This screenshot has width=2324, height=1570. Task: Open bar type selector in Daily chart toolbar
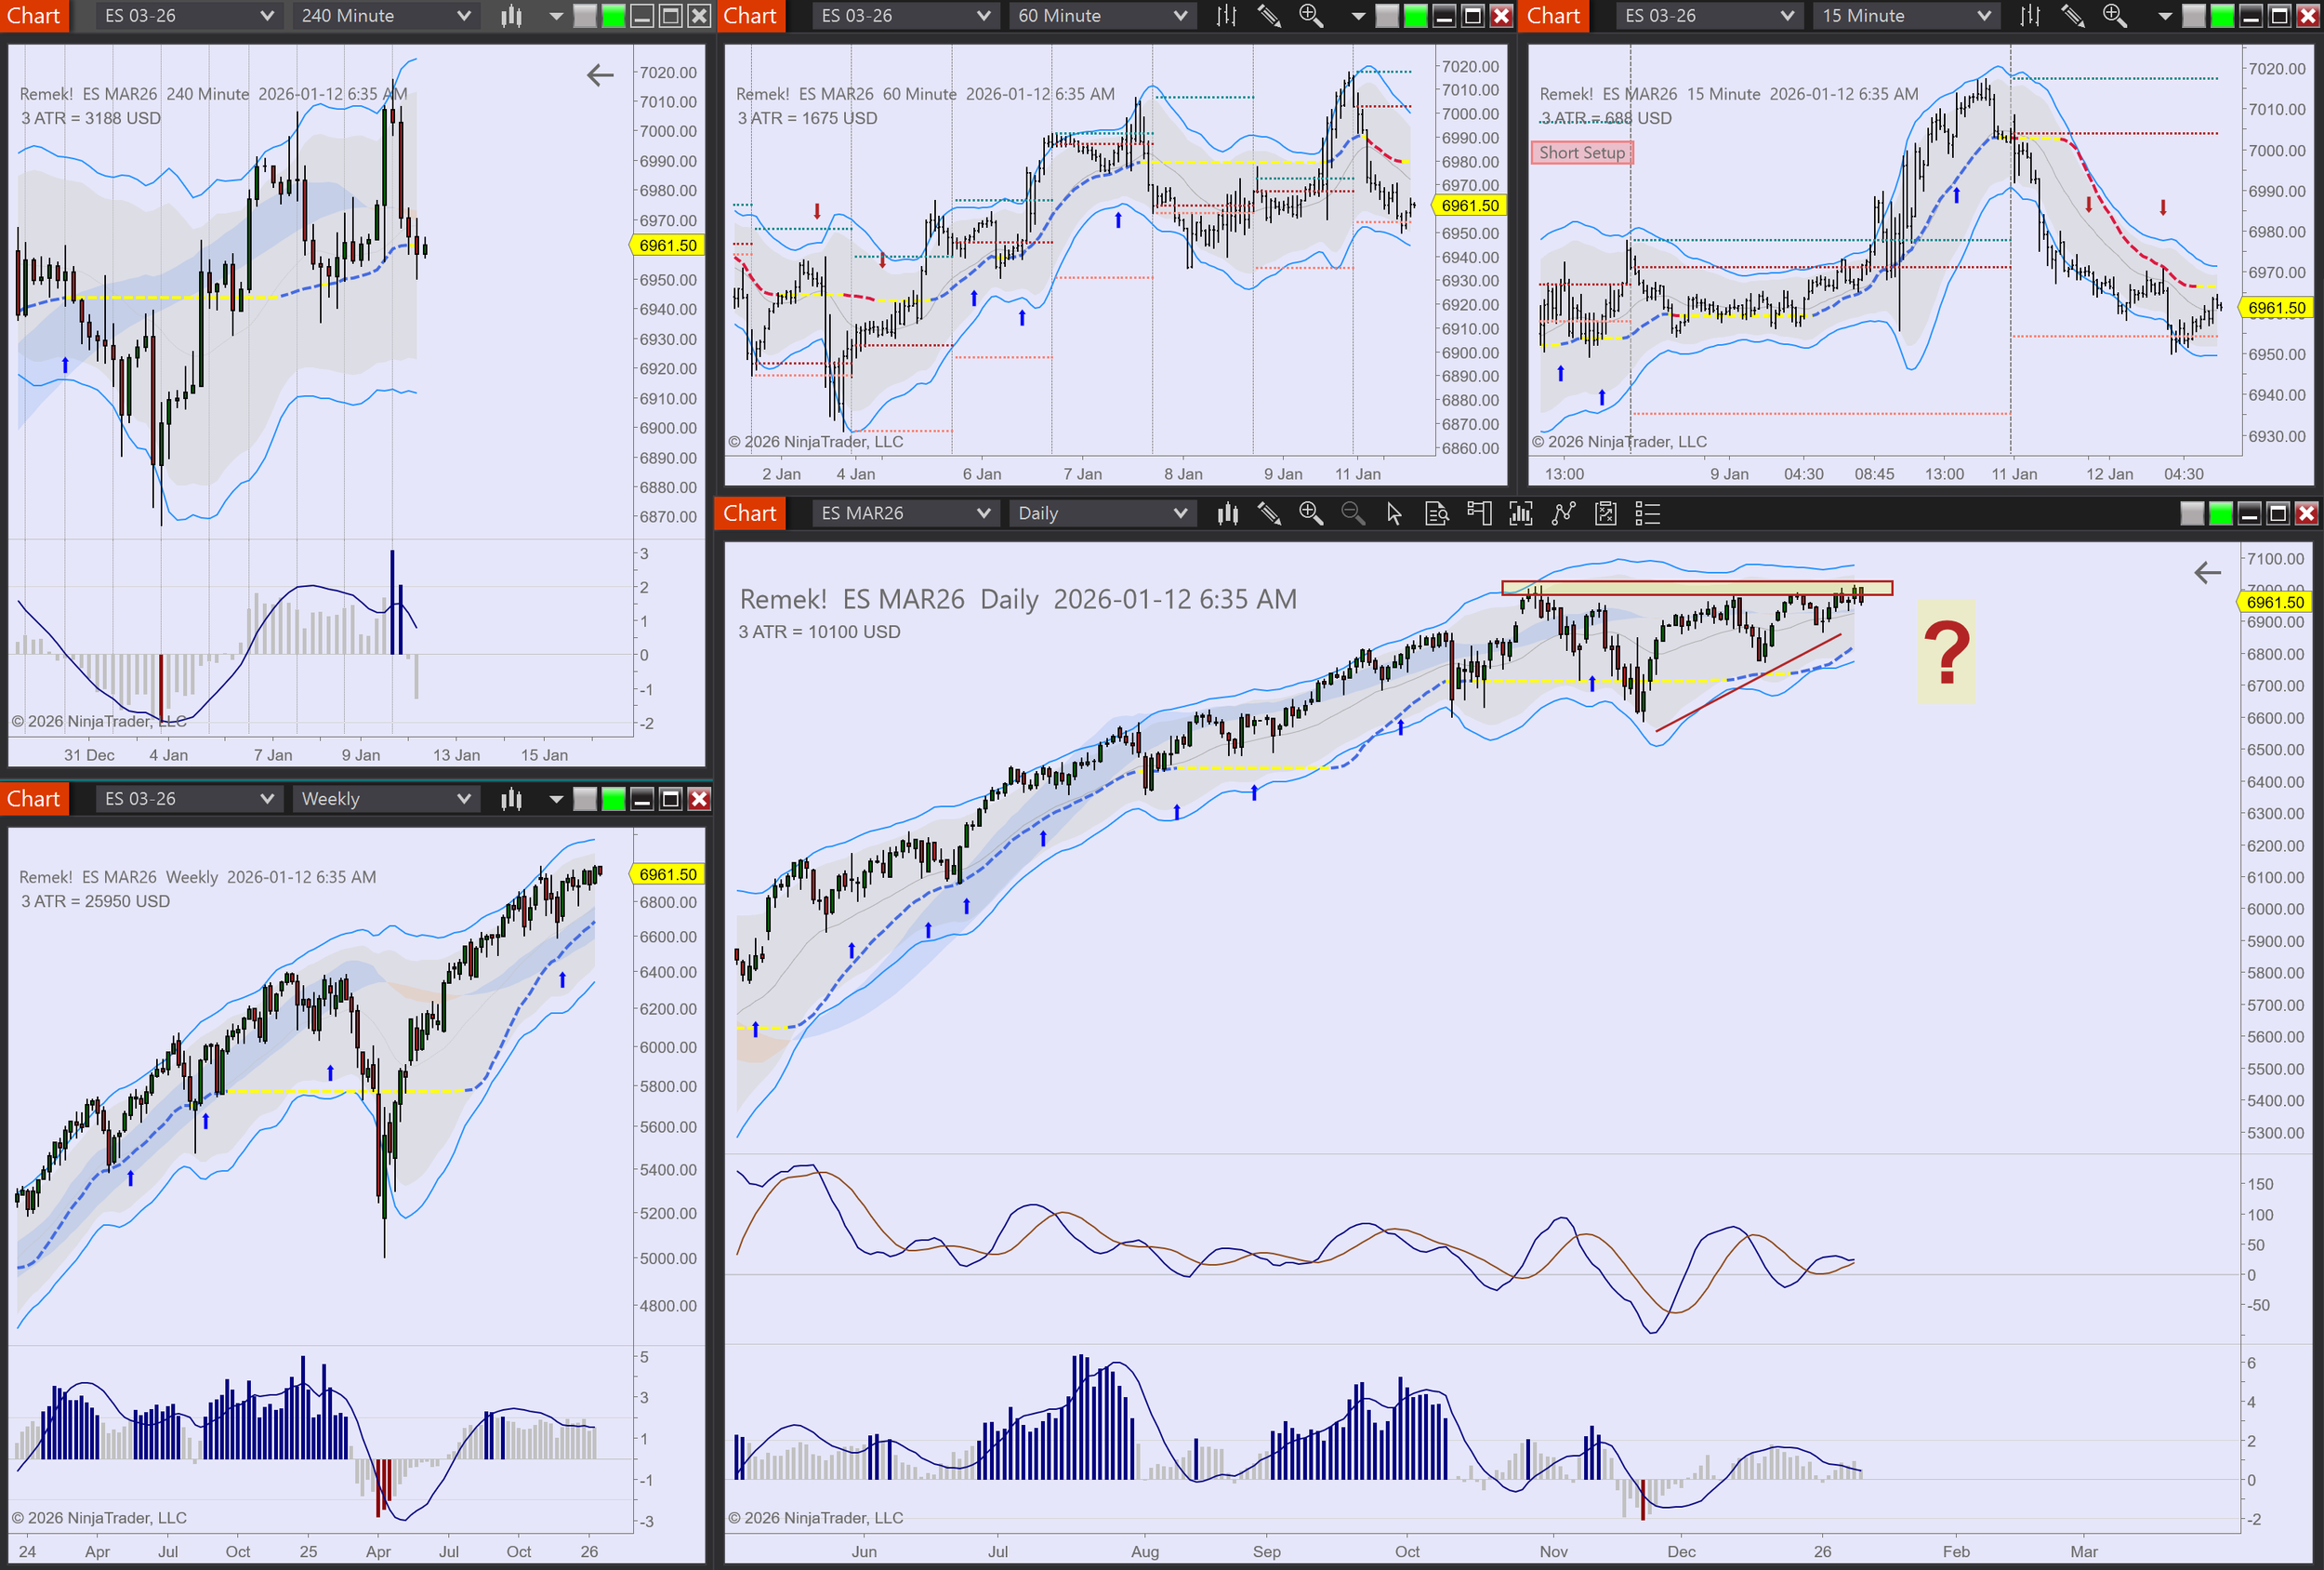tap(1227, 513)
